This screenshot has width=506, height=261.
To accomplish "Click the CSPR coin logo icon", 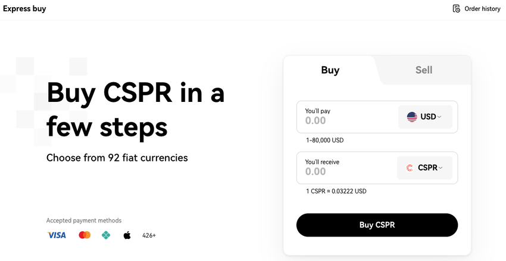I will click(x=410, y=168).
